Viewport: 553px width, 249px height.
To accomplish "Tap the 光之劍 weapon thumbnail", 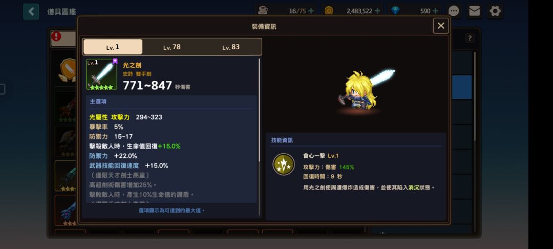I will point(101,74).
